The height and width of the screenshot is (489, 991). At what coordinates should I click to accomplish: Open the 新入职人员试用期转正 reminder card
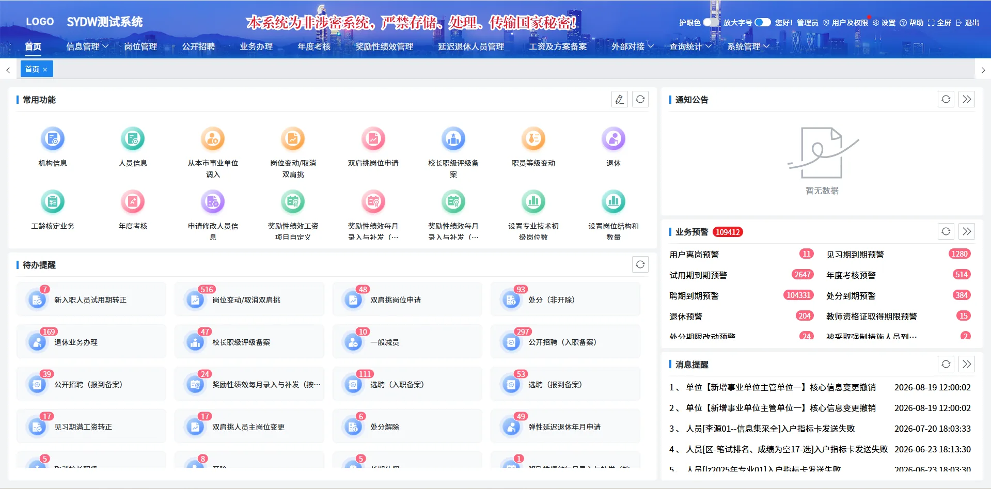tap(91, 299)
